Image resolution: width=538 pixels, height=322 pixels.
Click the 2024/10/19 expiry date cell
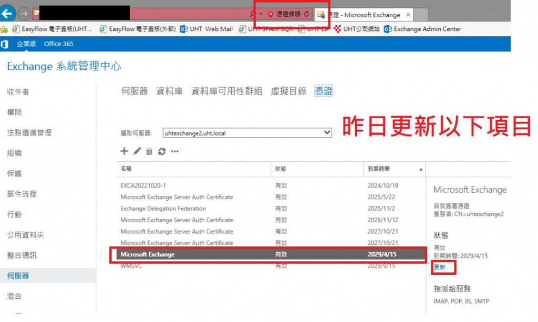(x=383, y=185)
